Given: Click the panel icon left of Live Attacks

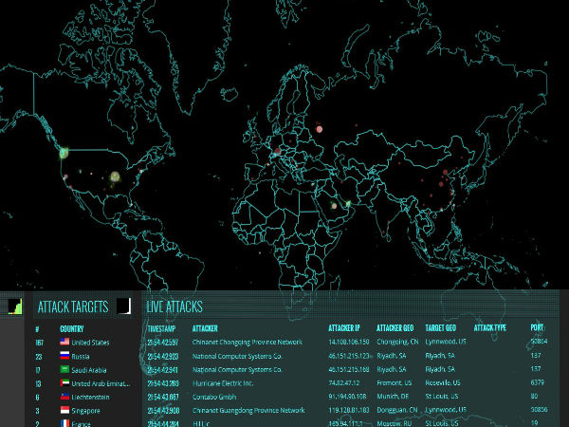Looking at the screenshot, I should coord(123,306).
